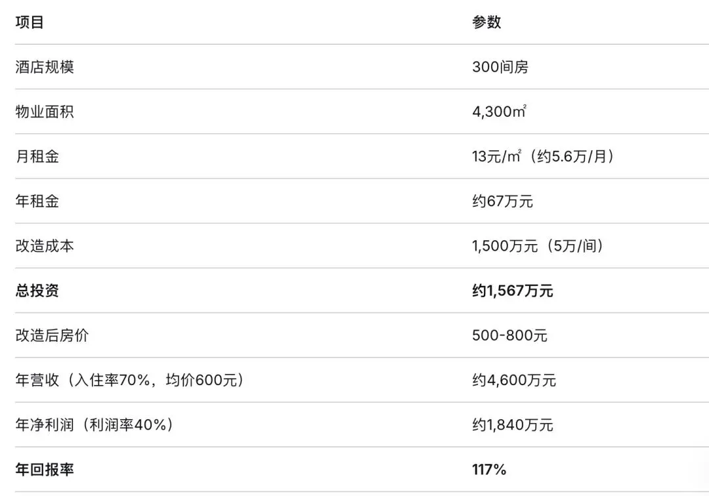Viewport: 709px width, 496px height.
Task: Click the 500-800元 price range value
Action: coord(509,335)
